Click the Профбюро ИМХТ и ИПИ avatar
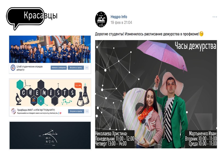This screenshot has height=164, width=219. coord(13,111)
